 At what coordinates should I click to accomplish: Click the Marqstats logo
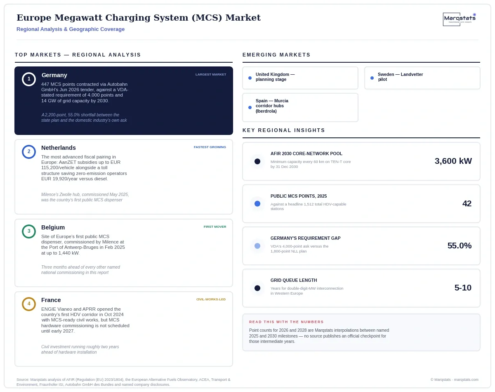(x=460, y=19)
